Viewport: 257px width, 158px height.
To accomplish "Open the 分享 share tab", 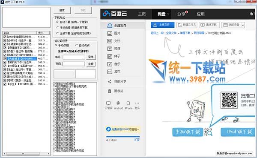I will [x=181, y=14].
